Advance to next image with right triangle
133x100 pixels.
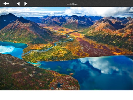click(x=26, y=4)
